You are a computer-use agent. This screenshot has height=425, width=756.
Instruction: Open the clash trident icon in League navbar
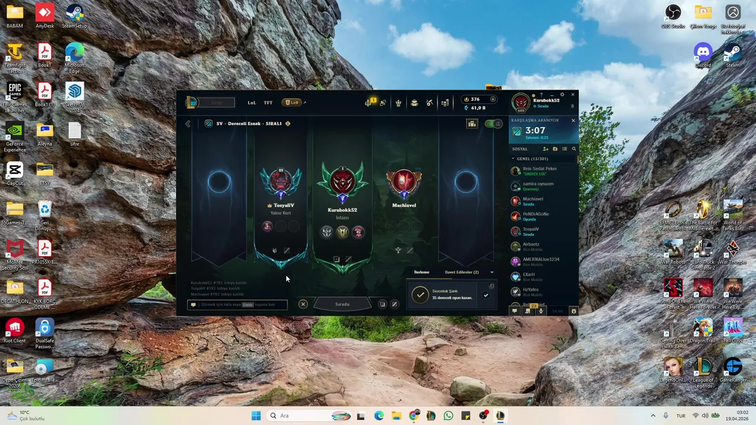click(x=367, y=103)
